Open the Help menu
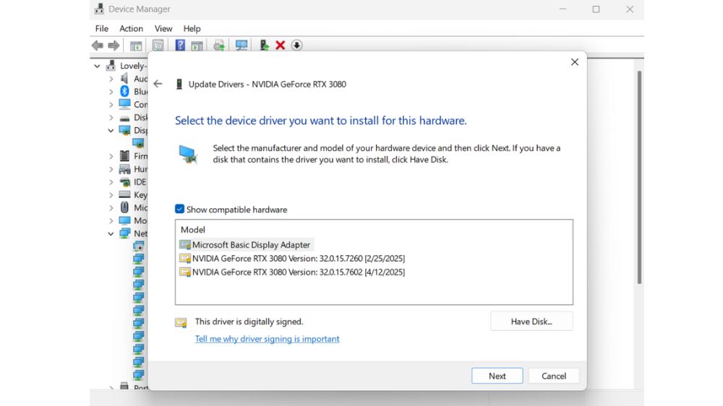The image size is (723, 406). click(x=192, y=29)
